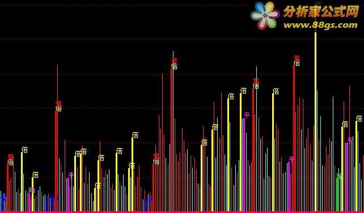Click the colorful flower logo

[265, 15]
